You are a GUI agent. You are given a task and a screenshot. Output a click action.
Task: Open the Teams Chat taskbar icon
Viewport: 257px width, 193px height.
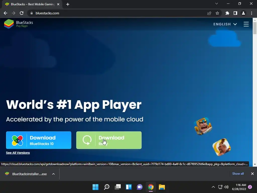(x=140, y=187)
